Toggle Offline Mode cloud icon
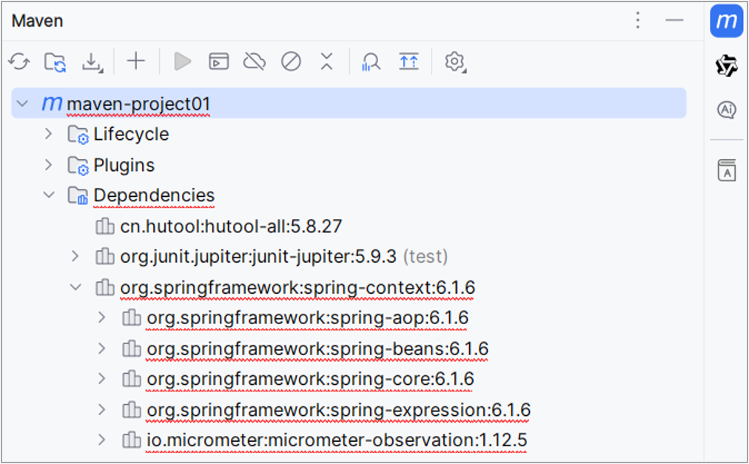Image resolution: width=749 pixels, height=464 pixels. 255,62
